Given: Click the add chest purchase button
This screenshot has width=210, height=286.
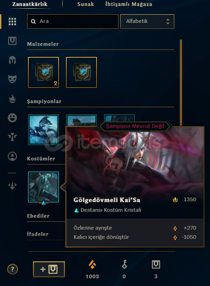Looking at the screenshot, I should point(49,269).
